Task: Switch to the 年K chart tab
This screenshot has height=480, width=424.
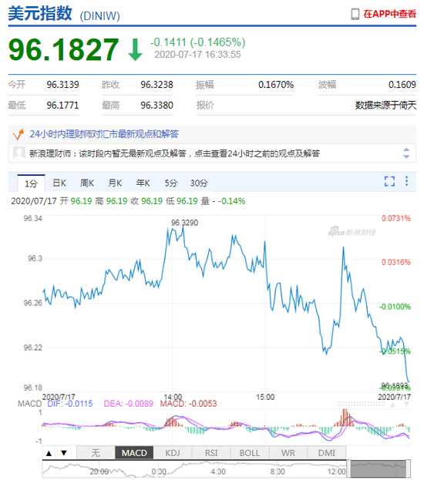Action: click(x=143, y=183)
